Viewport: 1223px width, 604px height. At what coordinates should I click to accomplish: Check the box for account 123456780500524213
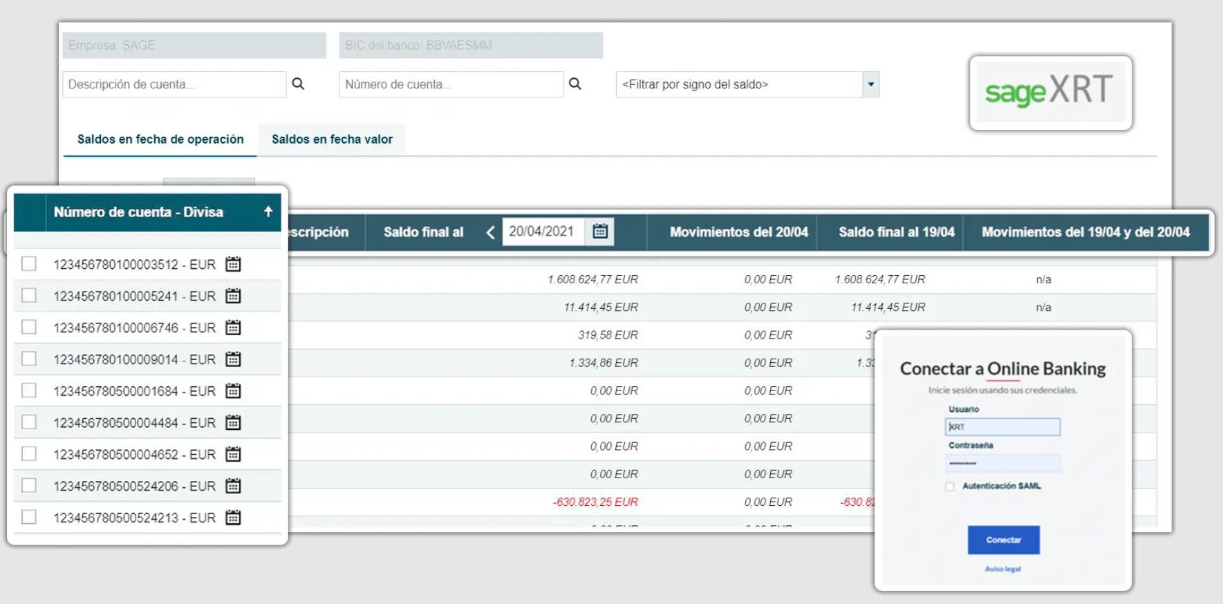[x=29, y=517]
